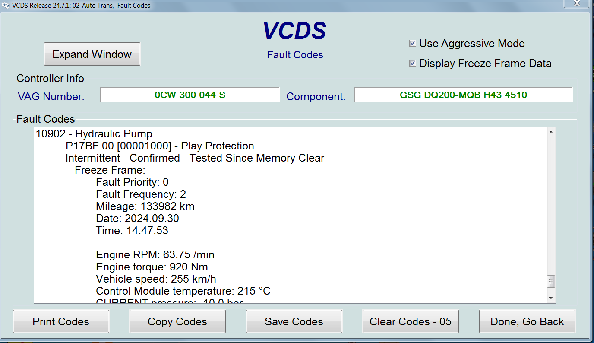Click 'Control Module temperature: 215 °C' line
594x343 pixels.
183,291
